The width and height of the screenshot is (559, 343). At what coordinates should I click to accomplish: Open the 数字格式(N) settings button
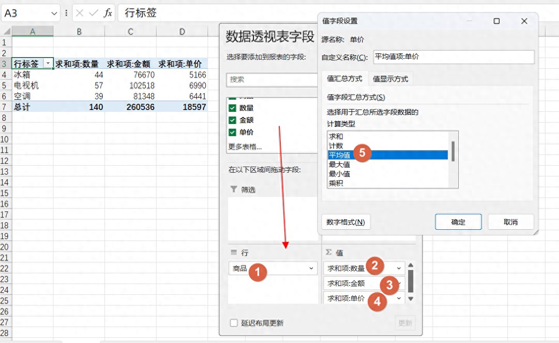point(346,222)
